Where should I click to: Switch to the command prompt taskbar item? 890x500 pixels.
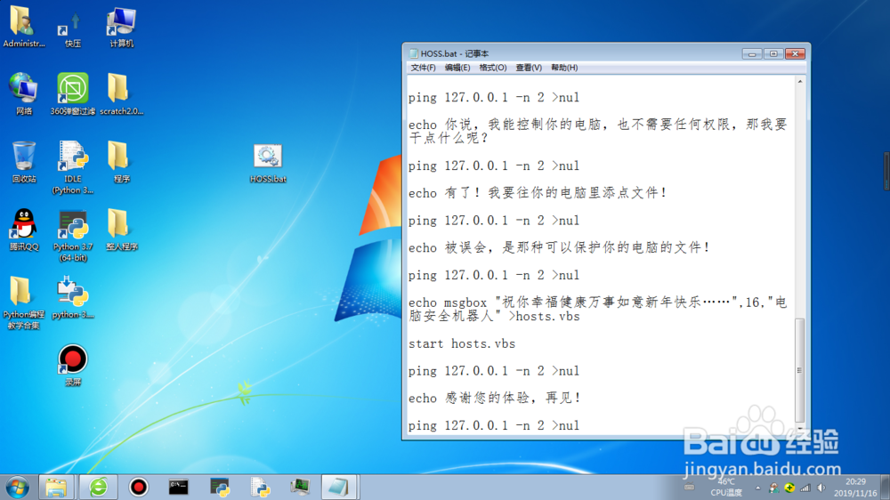coord(178,487)
